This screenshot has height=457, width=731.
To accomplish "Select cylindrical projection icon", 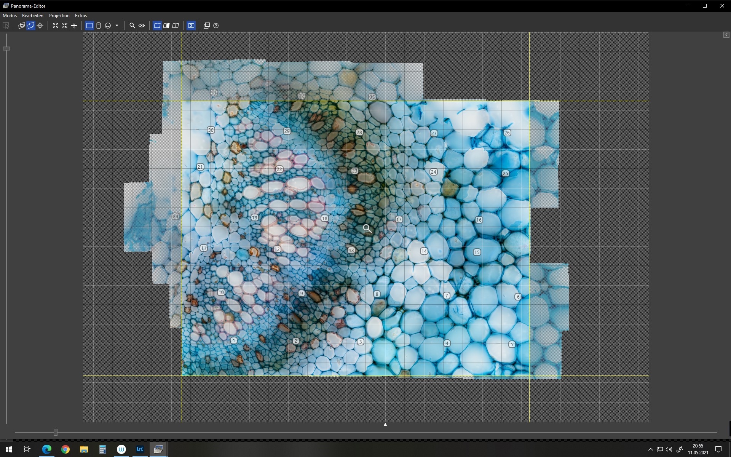I will point(99,26).
